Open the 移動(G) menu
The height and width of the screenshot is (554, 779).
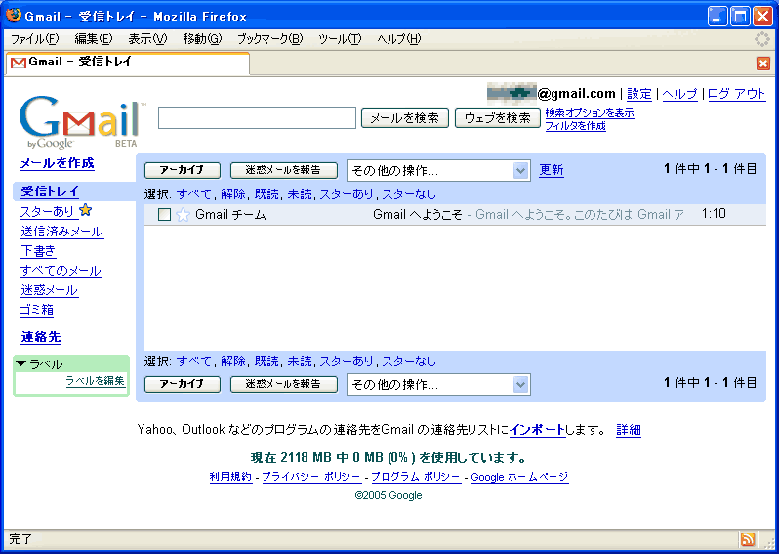(x=202, y=39)
